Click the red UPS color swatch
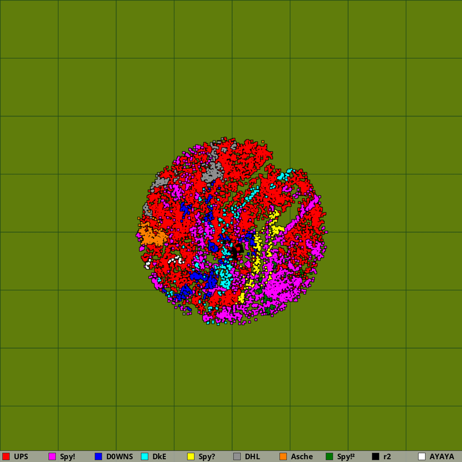This screenshot has height=462, width=462. 6,456
